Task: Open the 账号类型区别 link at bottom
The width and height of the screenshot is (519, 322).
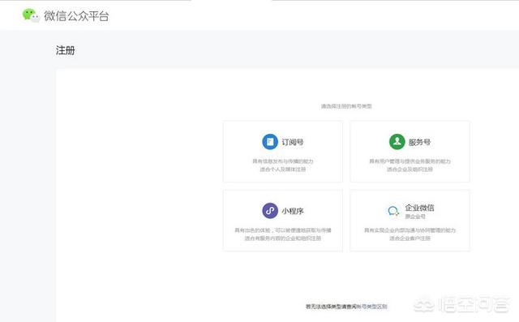Action: [371, 307]
